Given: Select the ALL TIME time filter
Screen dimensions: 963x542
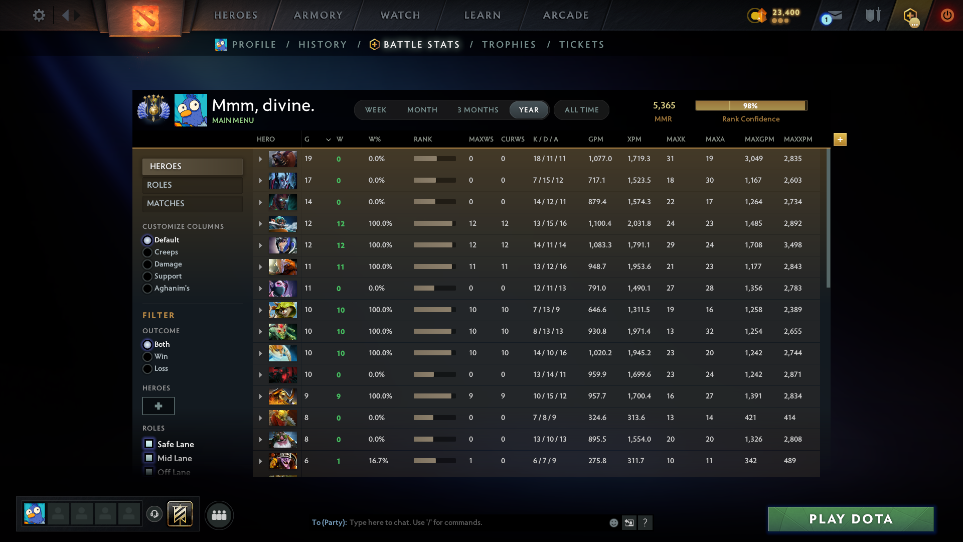Looking at the screenshot, I should (x=581, y=109).
